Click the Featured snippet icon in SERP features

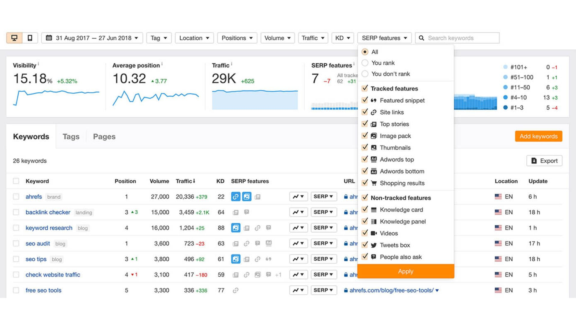click(x=373, y=100)
